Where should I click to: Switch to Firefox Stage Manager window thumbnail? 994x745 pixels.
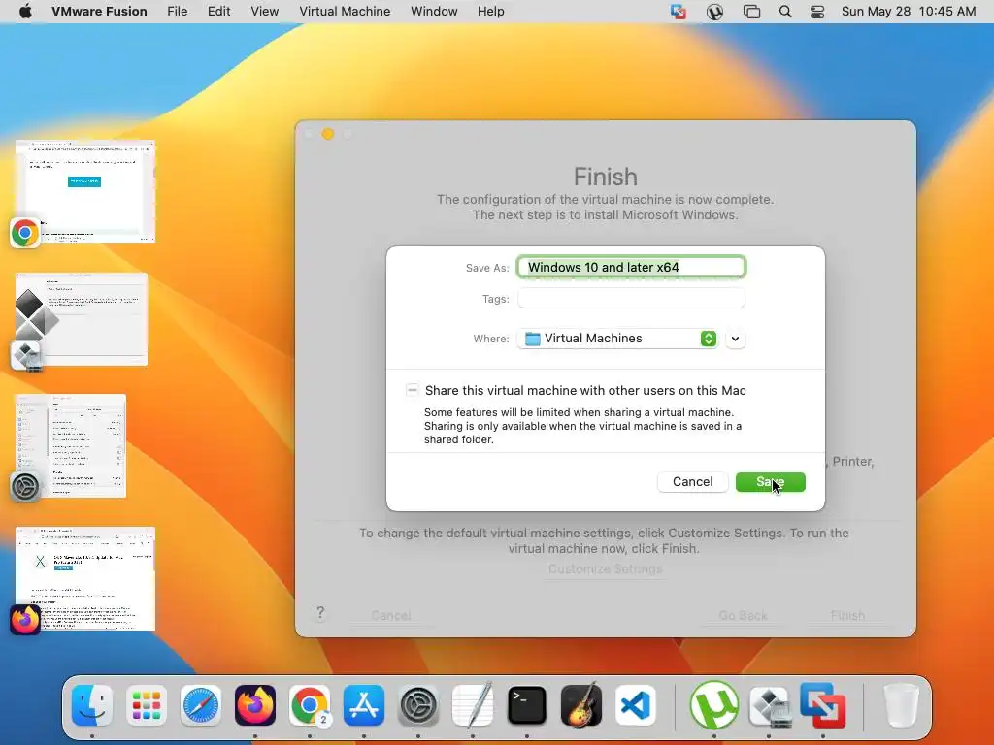click(85, 578)
